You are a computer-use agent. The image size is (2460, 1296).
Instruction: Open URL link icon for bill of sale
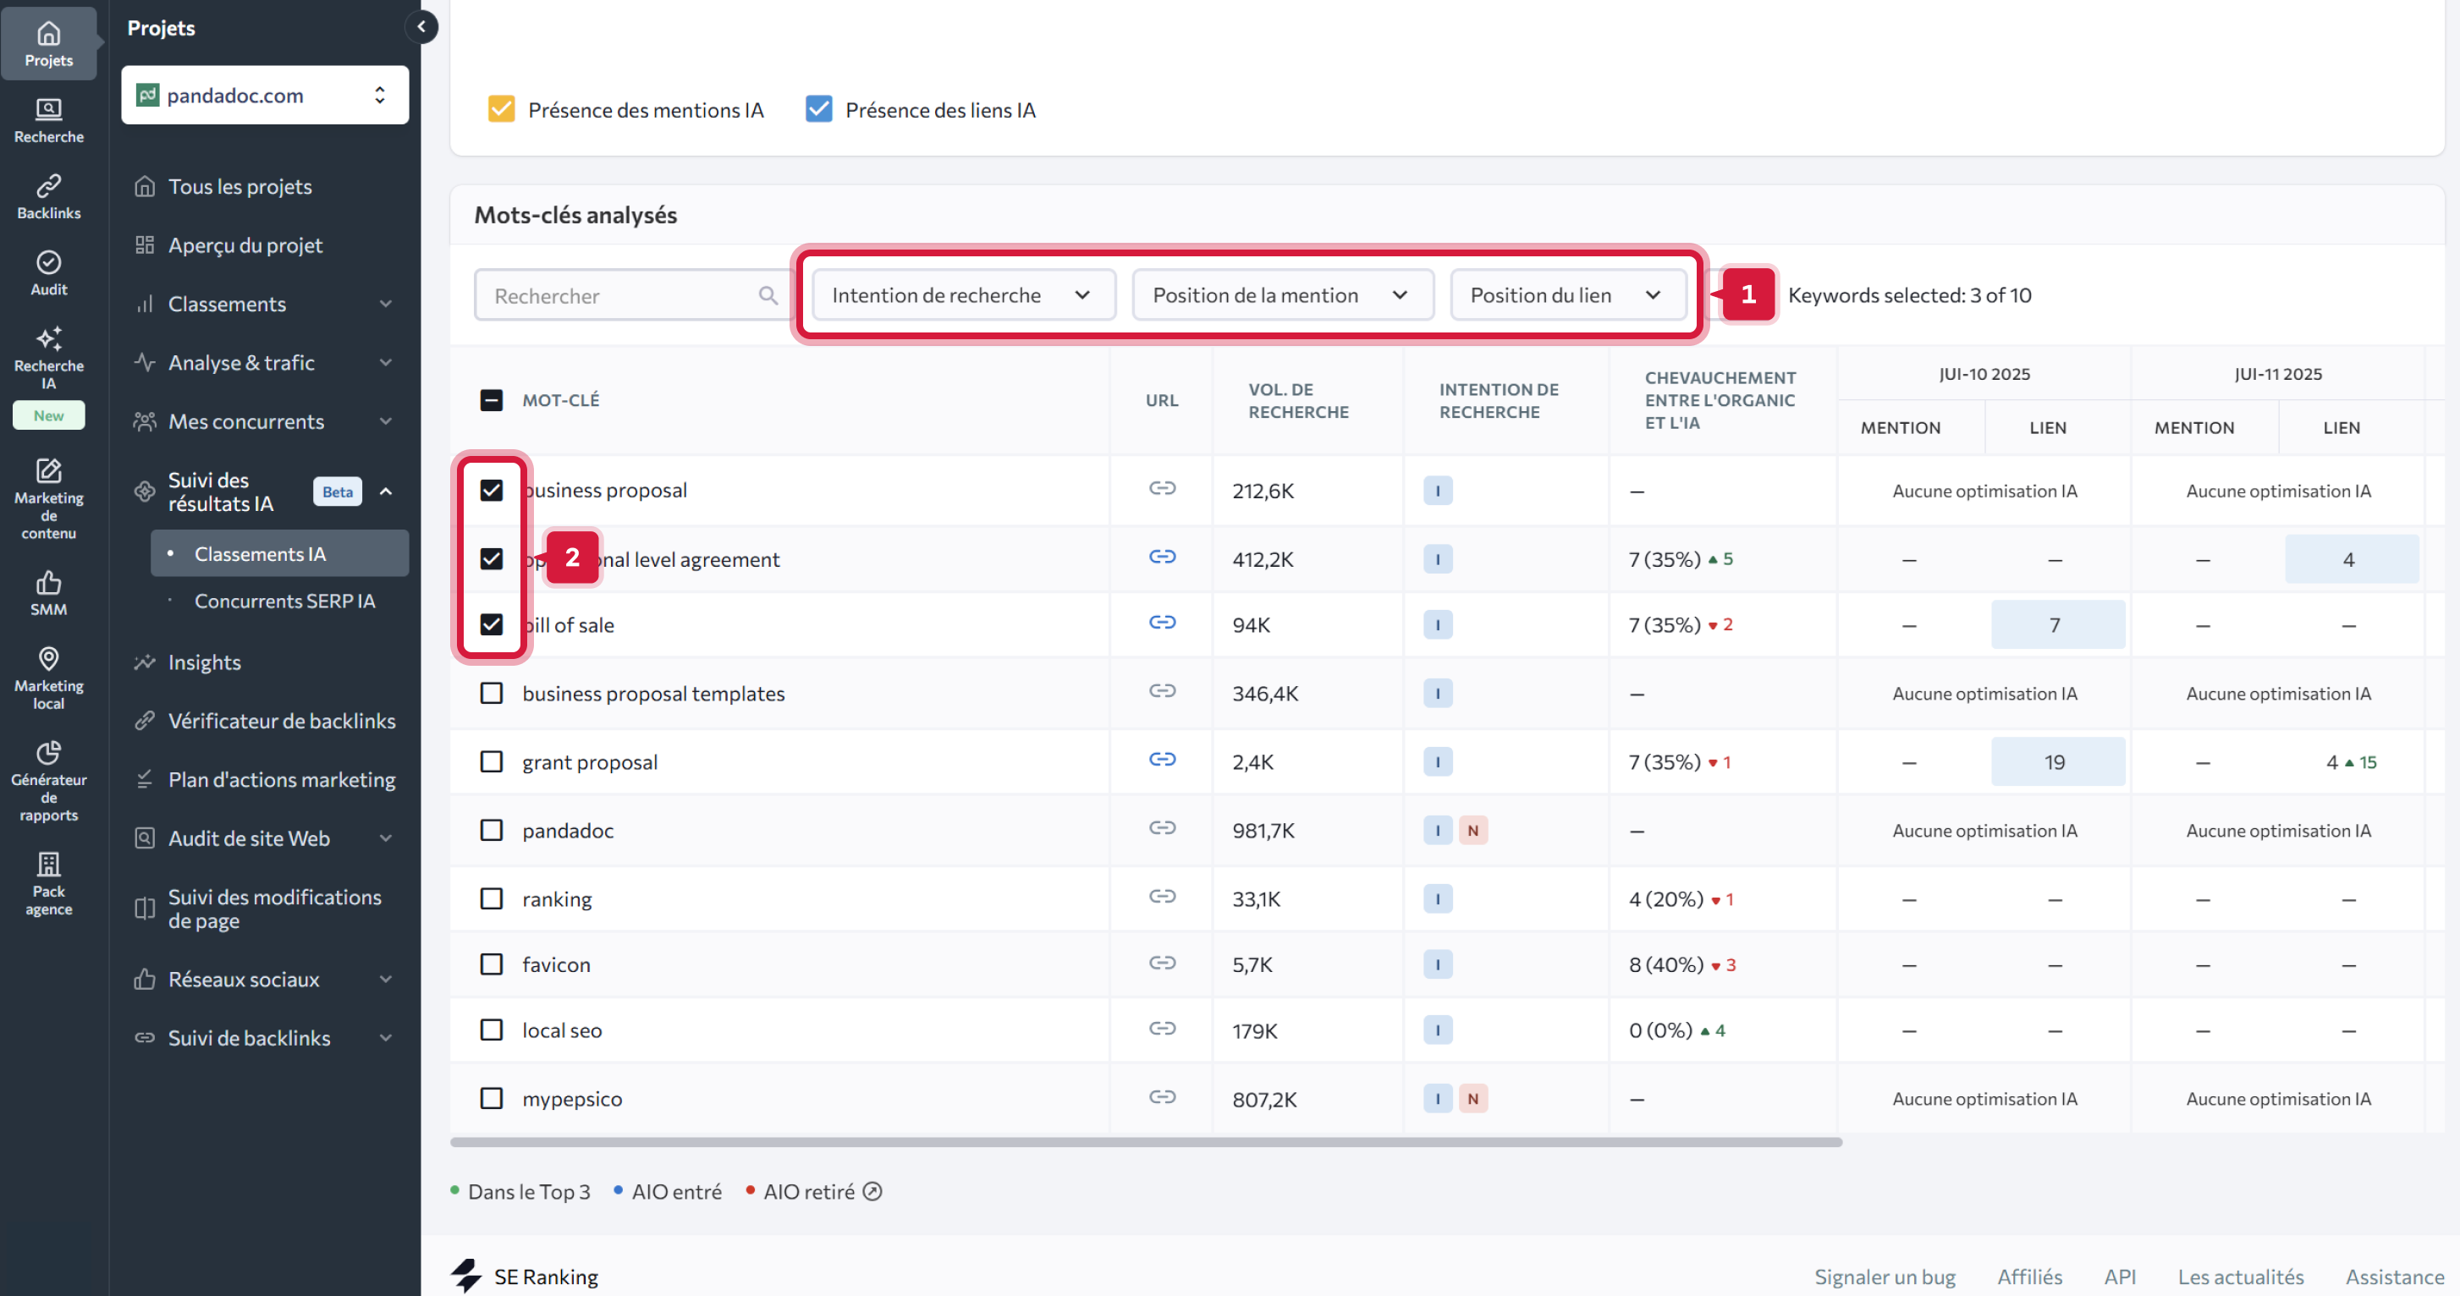[x=1161, y=623]
